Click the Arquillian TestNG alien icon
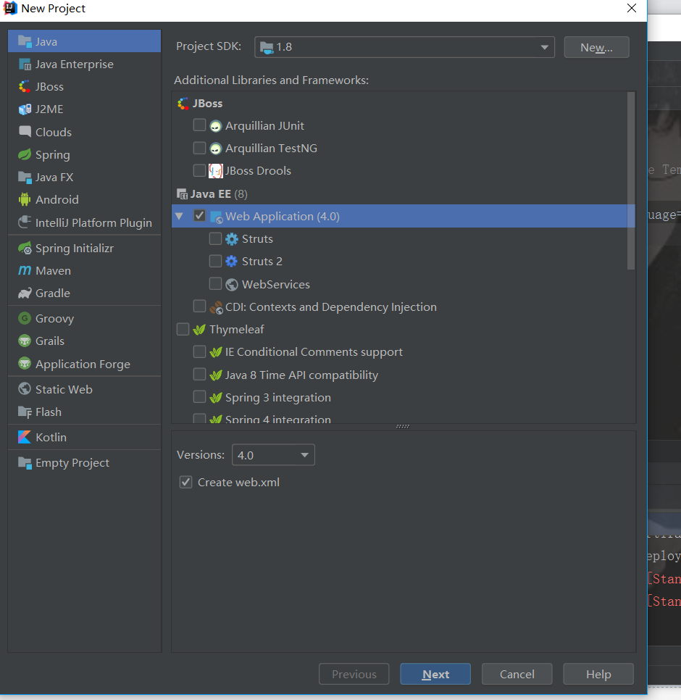This screenshot has width=681, height=700. click(x=216, y=149)
